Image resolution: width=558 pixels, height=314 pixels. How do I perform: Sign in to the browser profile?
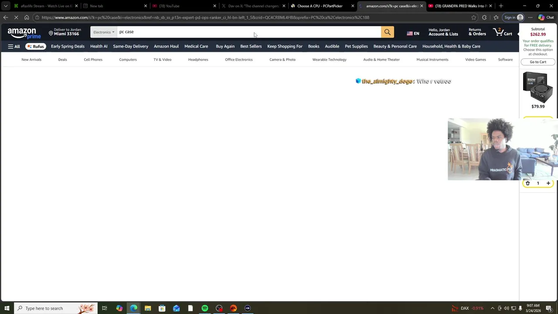[x=514, y=17]
